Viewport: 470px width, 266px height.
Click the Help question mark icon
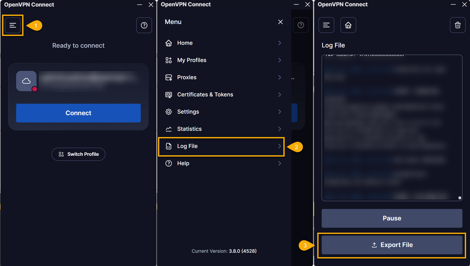point(144,25)
